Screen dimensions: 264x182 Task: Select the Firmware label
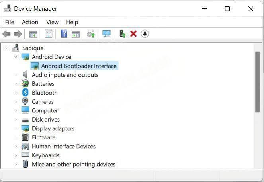(44, 137)
